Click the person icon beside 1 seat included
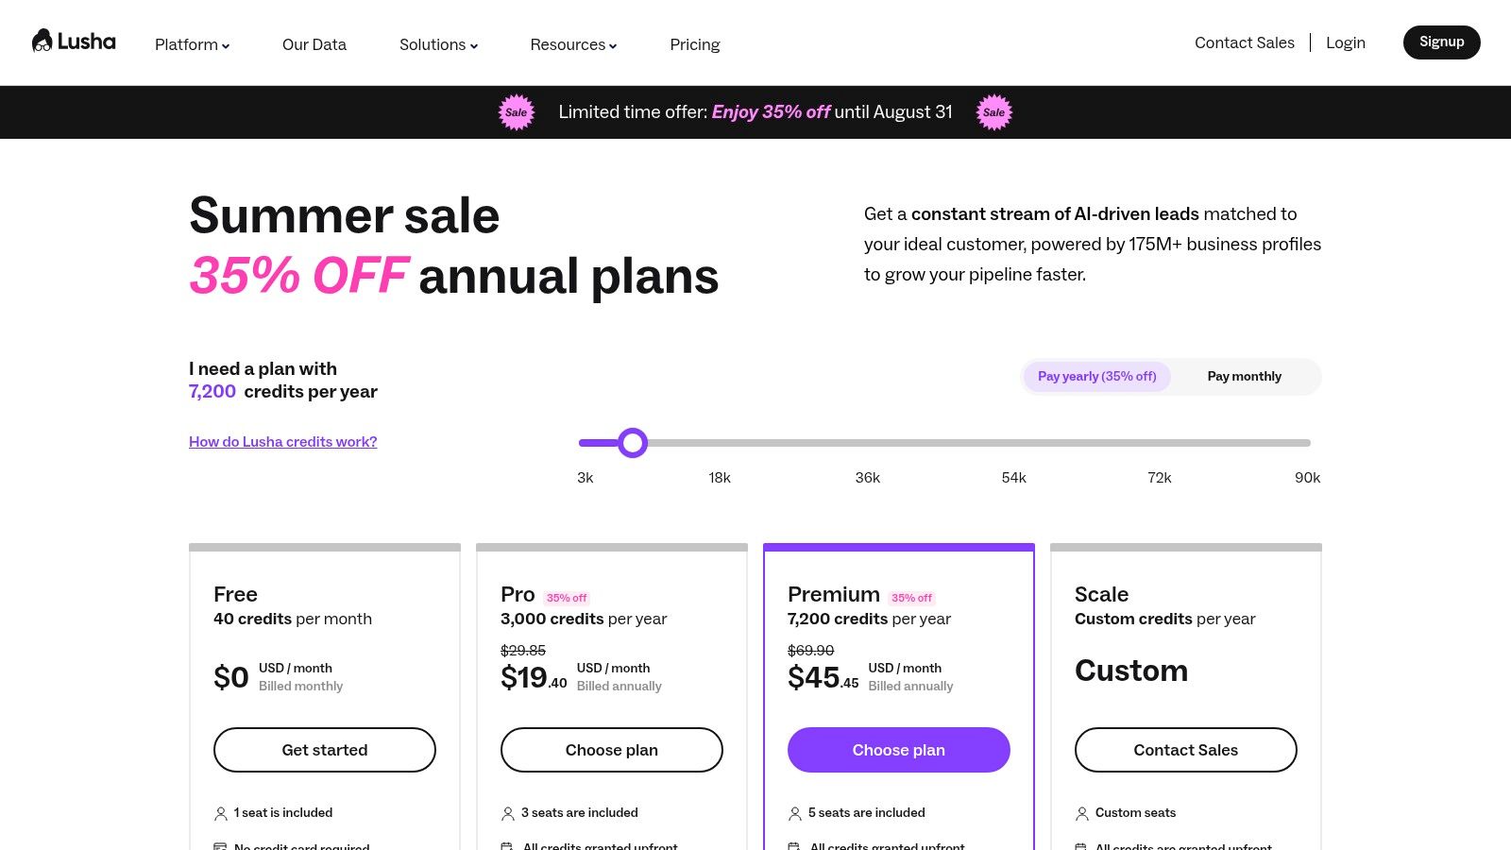1511x850 pixels. coord(221,813)
